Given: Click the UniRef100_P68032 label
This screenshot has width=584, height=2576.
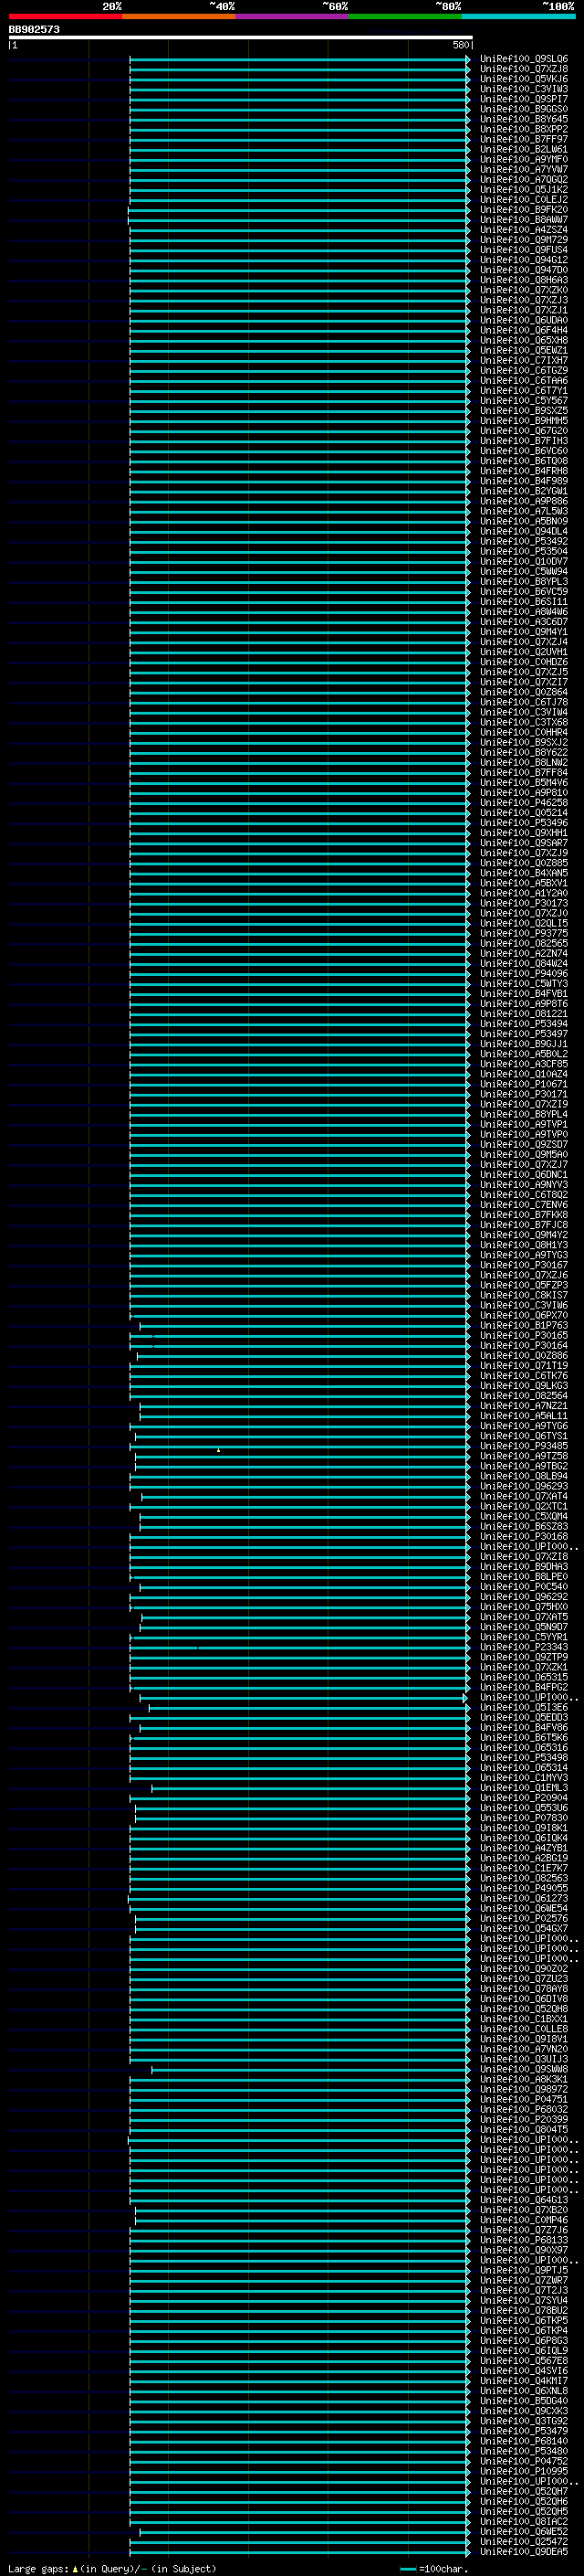Looking at the screenshot, I should pos(524,2109).
